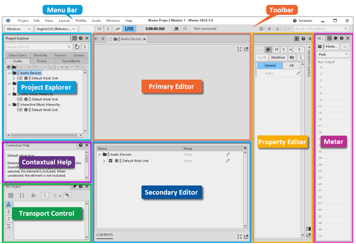Uncheck the Default Work Unit checkbox in Secondary Editor

point(111,161)
